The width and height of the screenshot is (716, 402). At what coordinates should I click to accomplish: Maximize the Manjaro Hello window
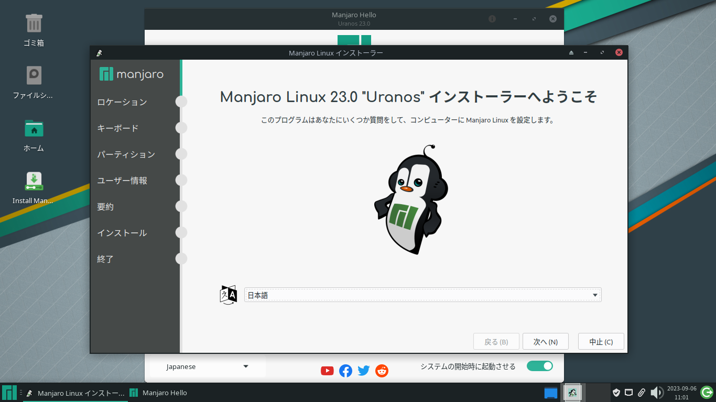point(534,19)
